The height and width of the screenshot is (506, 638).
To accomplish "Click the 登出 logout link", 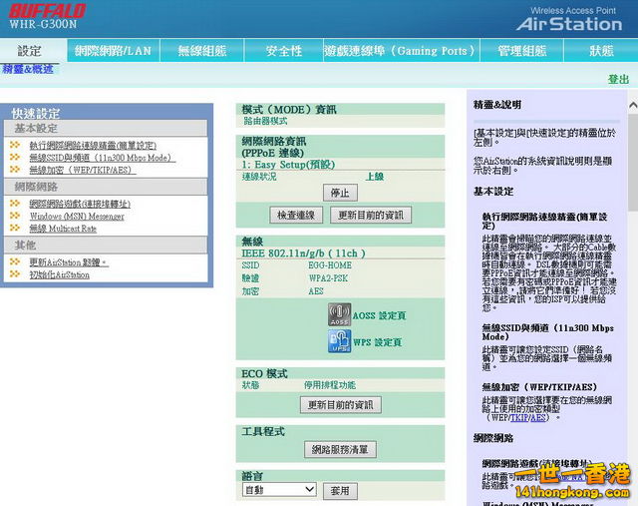I will [618, 79].
